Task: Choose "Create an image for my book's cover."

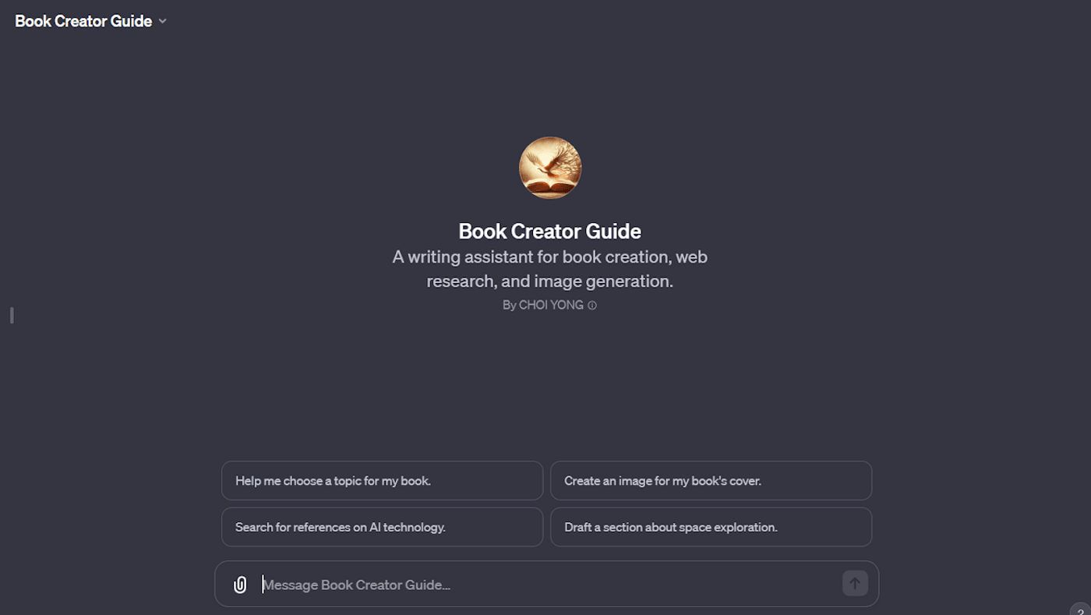Action: (x=711, y=481)
